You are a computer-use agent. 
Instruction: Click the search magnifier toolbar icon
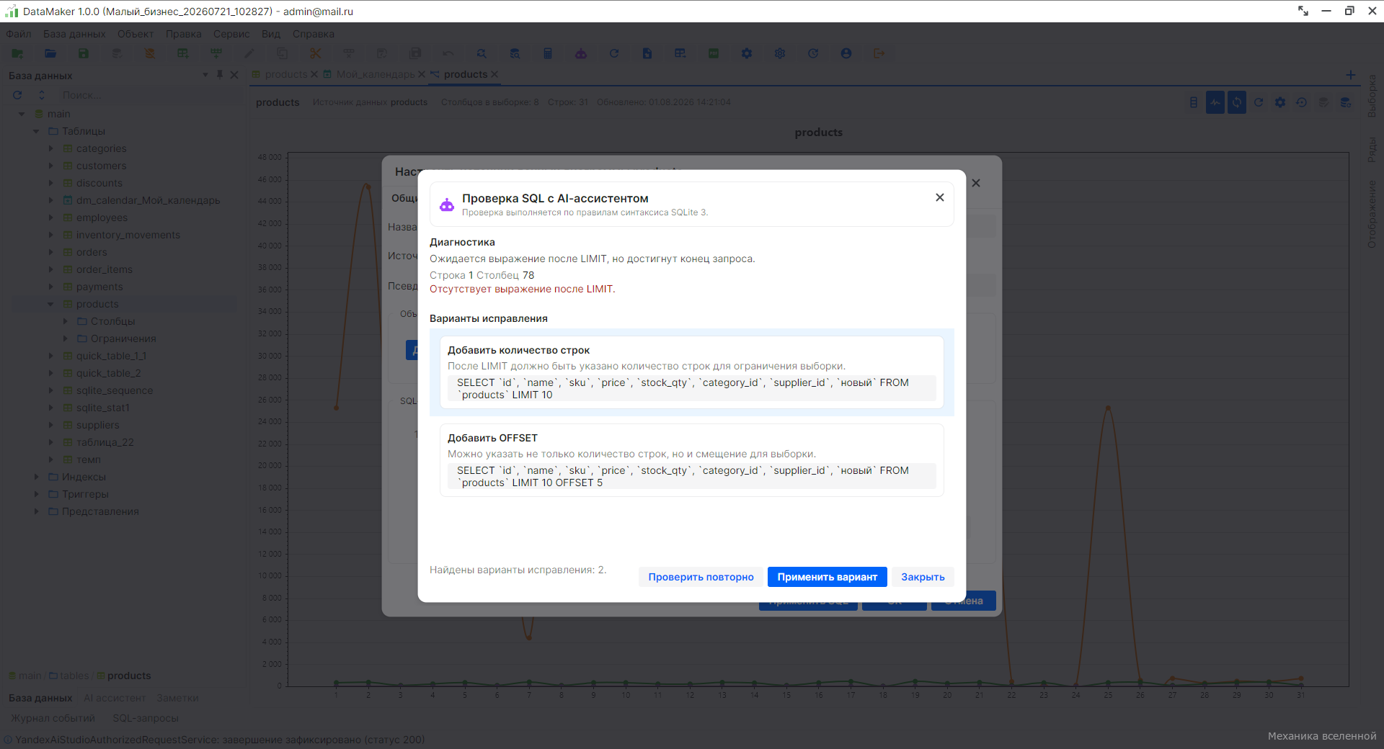(x=482, y=53)
